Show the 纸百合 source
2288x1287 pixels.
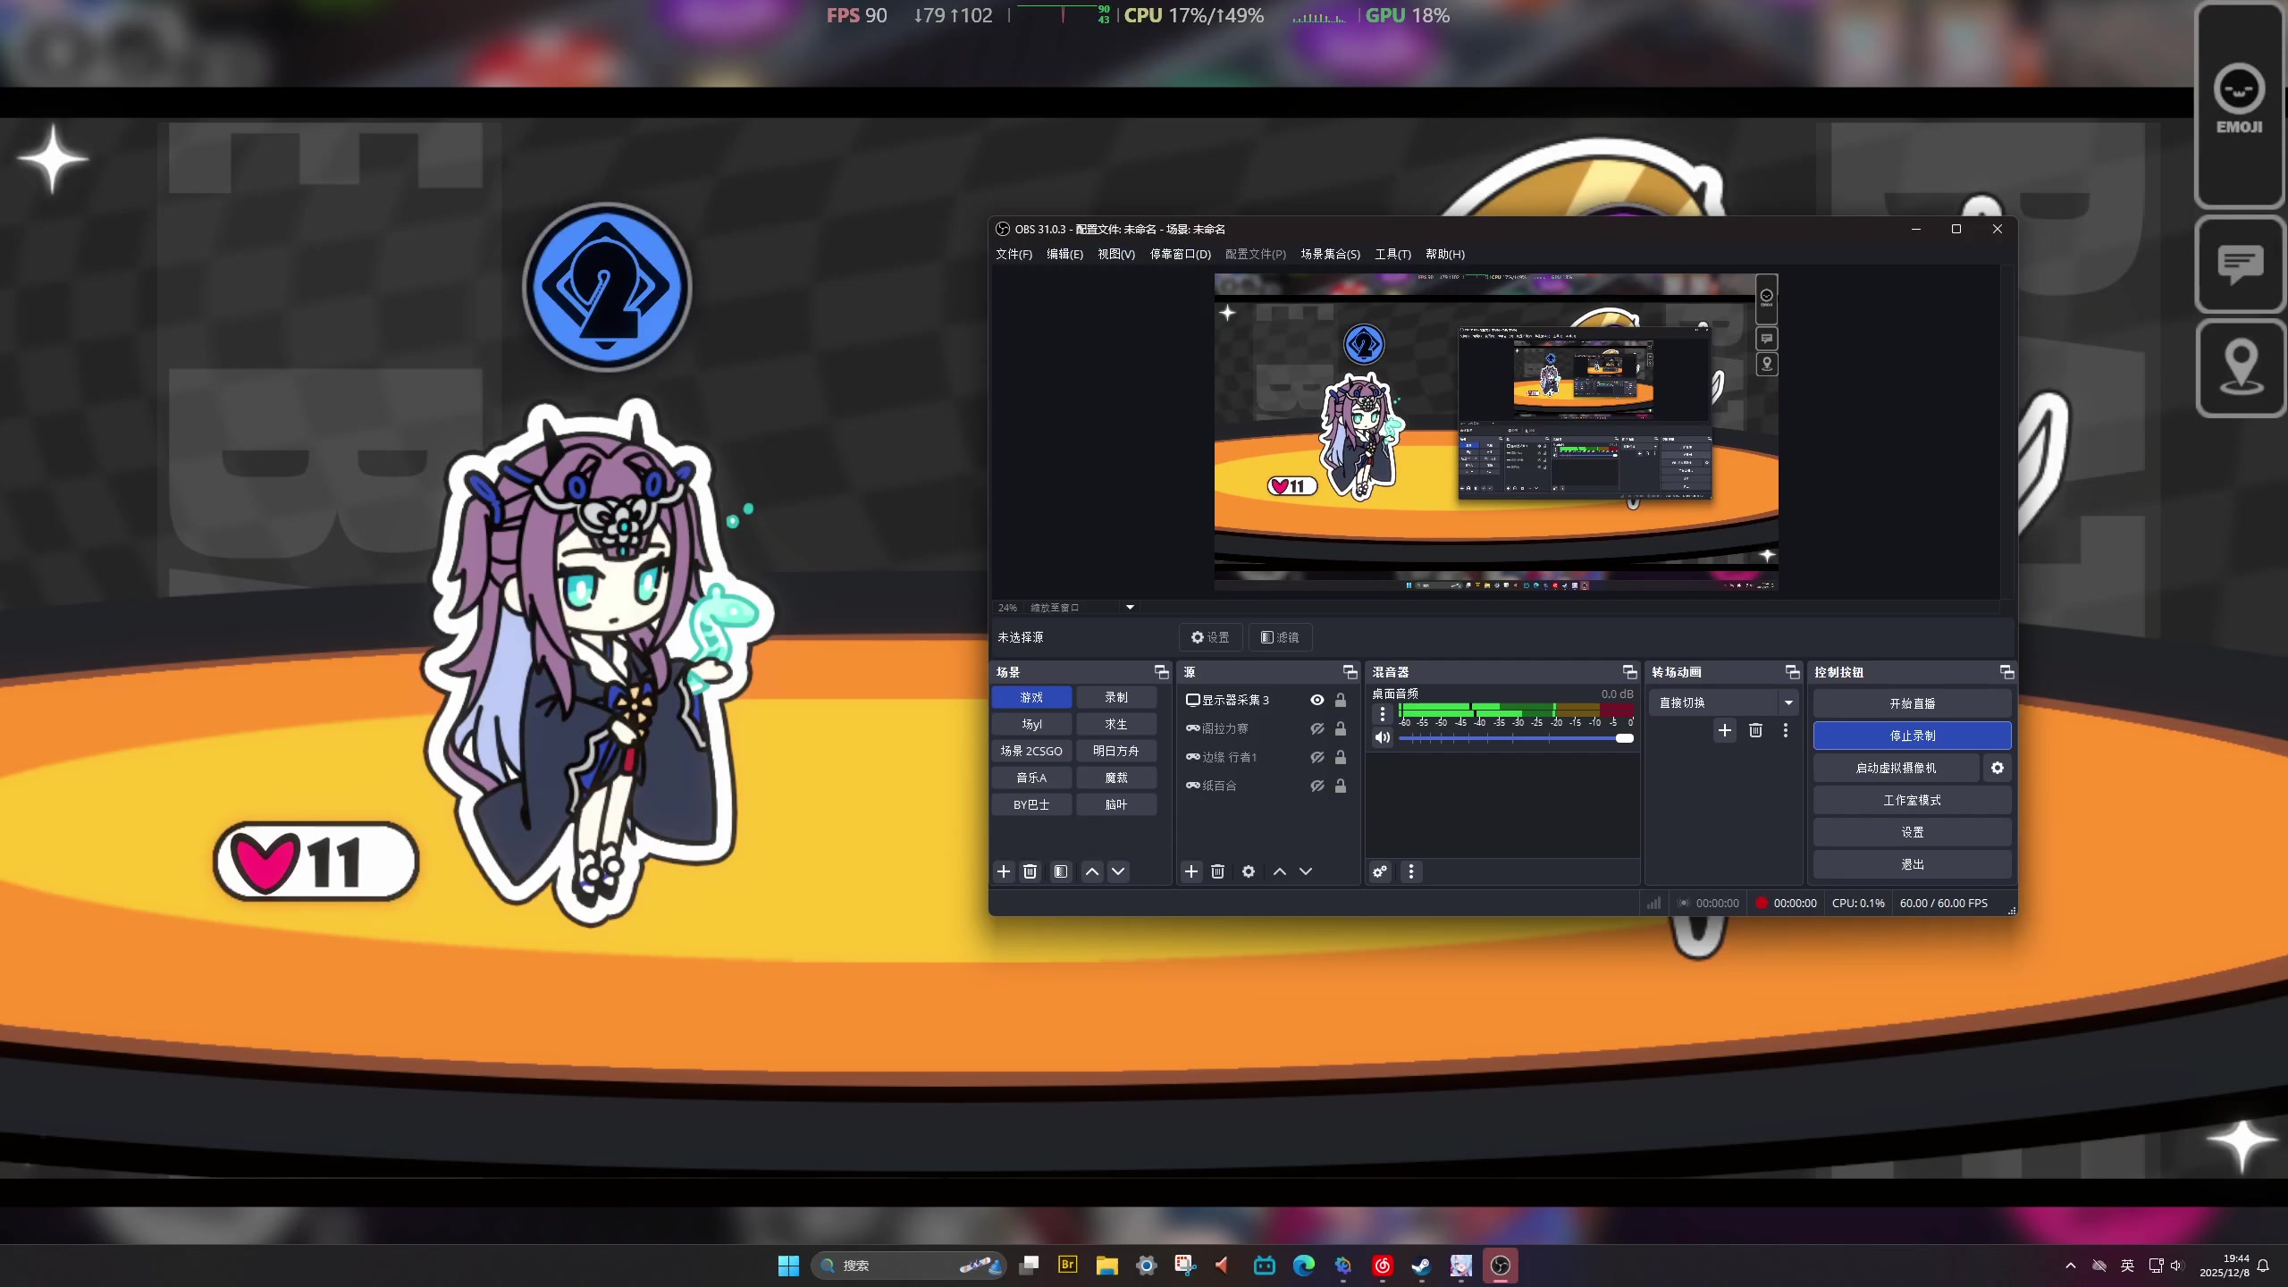[1317, 786]
